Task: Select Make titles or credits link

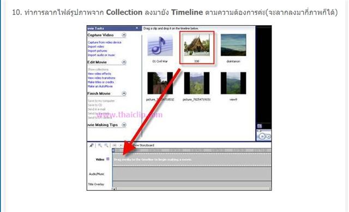Action: tap(101, 82)
